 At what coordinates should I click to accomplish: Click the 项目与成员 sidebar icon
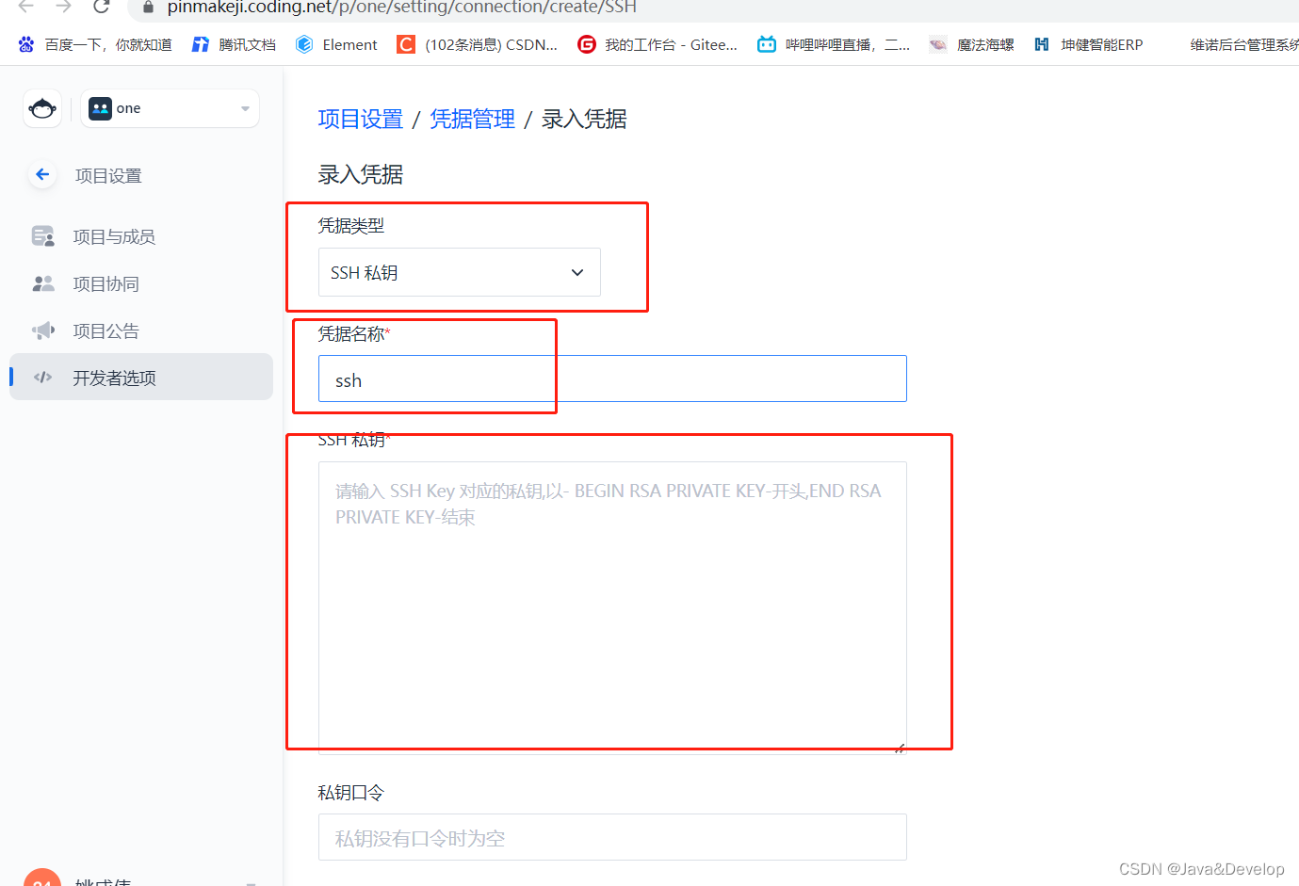coord(43,236)
